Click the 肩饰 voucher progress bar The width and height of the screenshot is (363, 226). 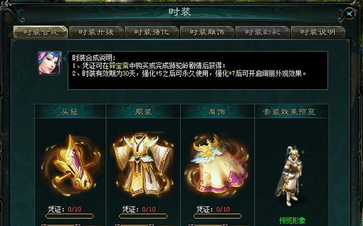tap(217, 216)
